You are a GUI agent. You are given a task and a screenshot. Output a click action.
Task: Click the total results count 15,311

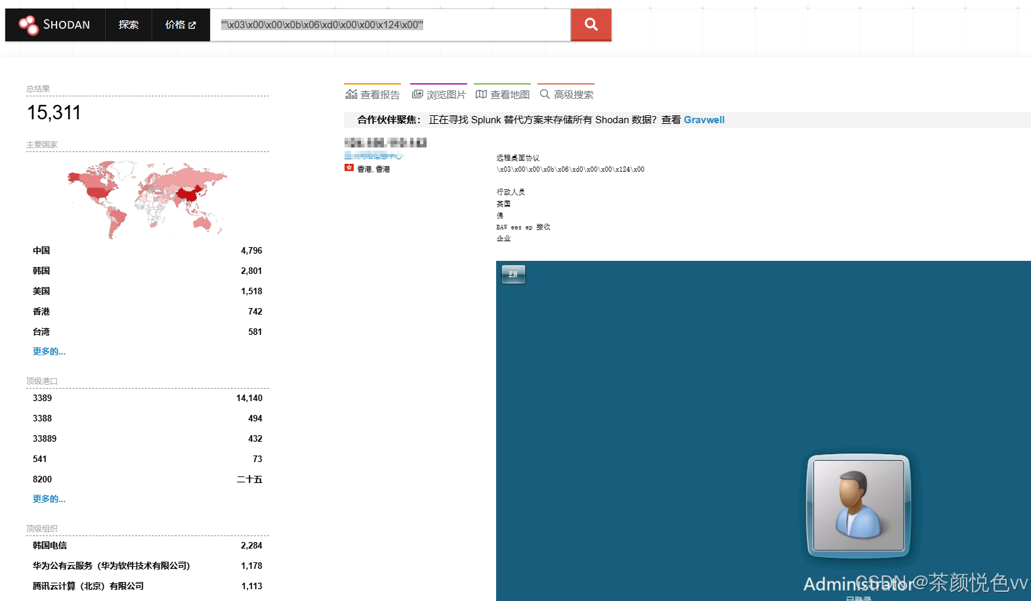[x=54, y=113]
